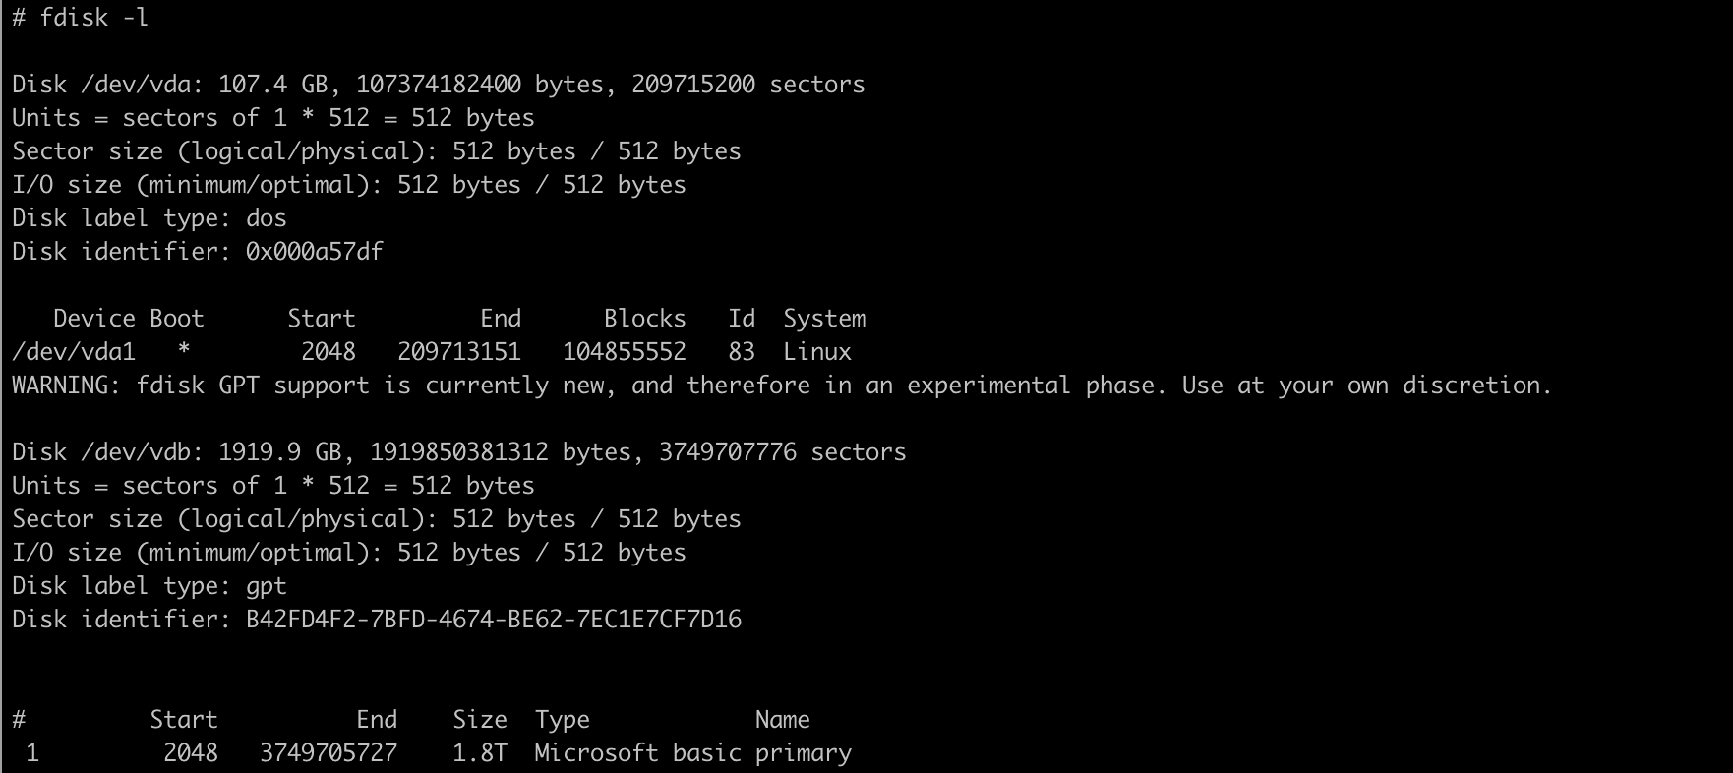Click the 3749707776 sectors value

(727, 452)
